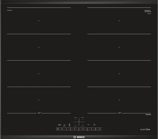
Task: Select the front left cooking zone indicator
Action: tap(76, 124)
